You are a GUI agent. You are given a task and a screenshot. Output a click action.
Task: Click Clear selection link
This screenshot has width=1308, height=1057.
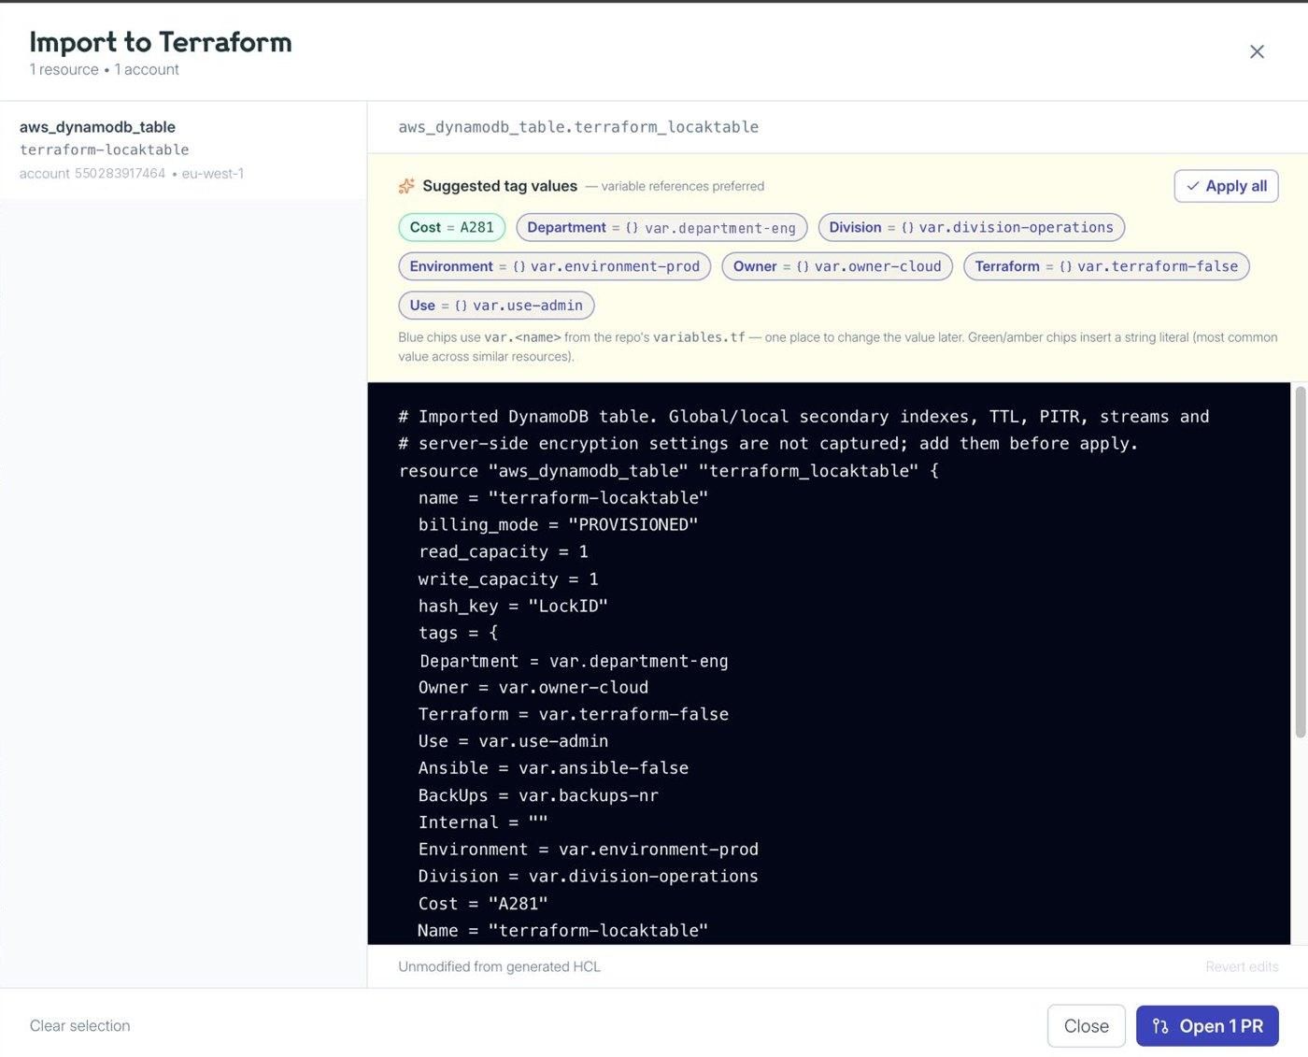tap(80, 1026)
